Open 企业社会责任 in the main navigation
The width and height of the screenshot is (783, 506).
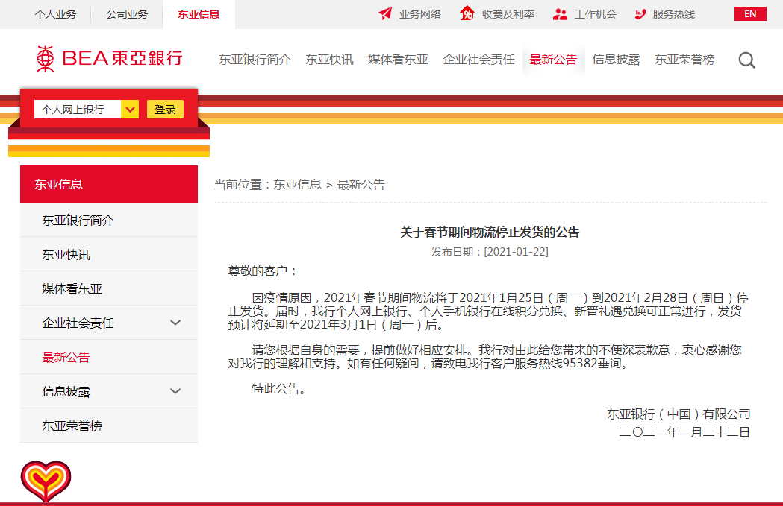[x=479, y=60]
